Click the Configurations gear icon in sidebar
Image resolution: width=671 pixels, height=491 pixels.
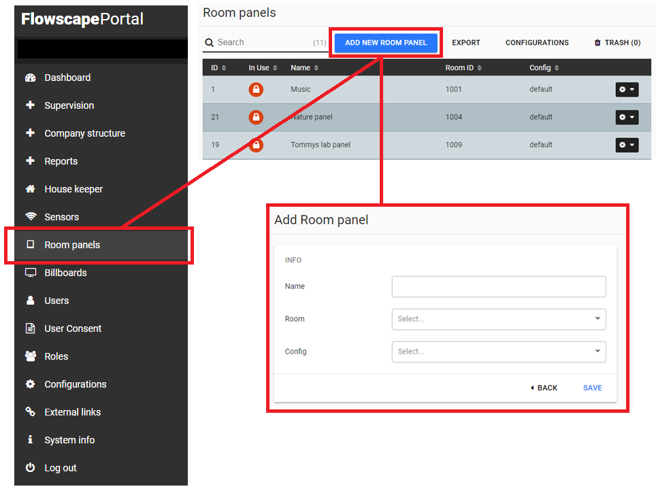[31, 384]
